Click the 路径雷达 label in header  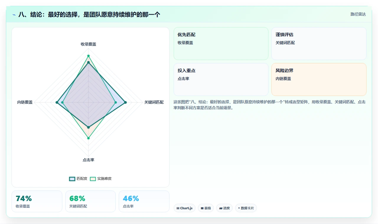(x=358, y=14)
